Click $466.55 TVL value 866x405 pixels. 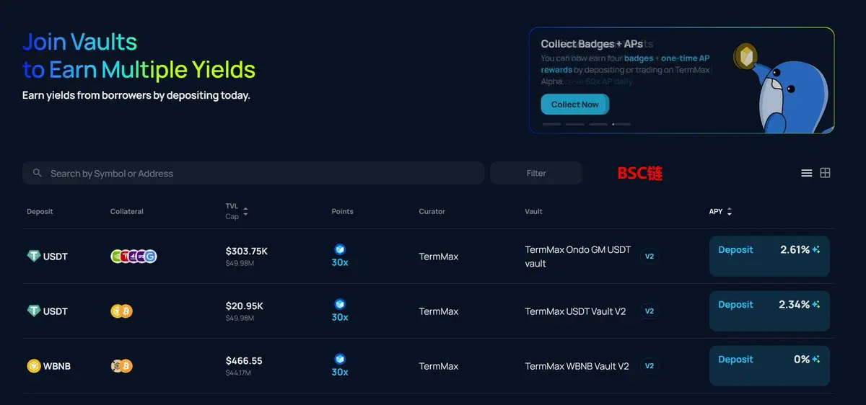[244, 361]
